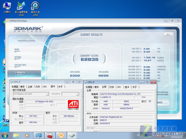
Task: Switch to 处理器 tab in left CPU-Z
Action: (x=15, y=87)
